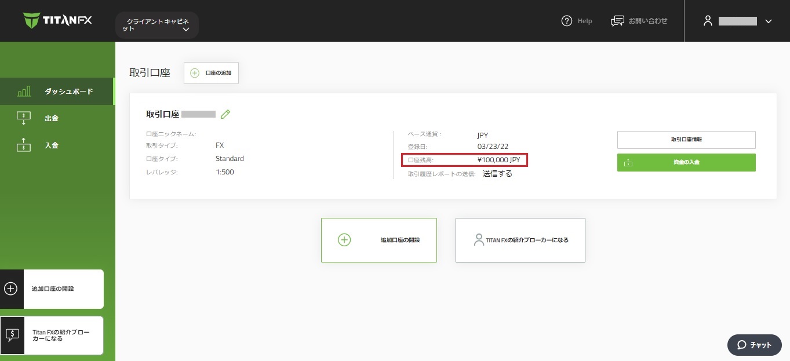
Task: Click the Titan FX logo
Action: (x=57, y=21)
